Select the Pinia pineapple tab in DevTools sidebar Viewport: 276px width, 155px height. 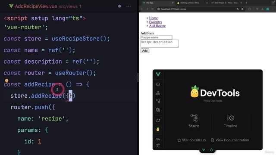tap(158, 129)
